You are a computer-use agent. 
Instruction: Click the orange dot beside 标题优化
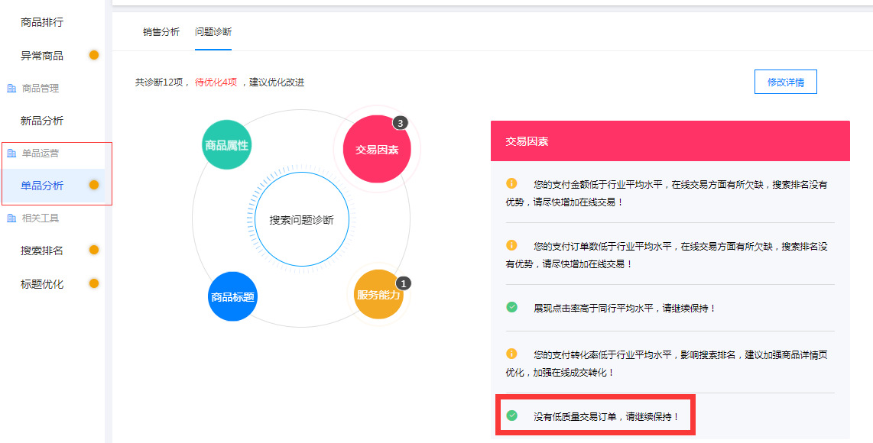(x=94, y=283)
